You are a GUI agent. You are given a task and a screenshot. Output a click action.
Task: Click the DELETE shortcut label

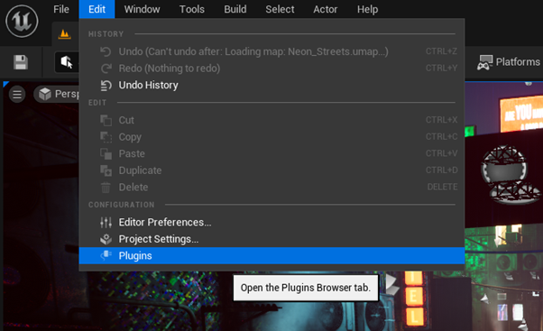(x=442, y=187)
